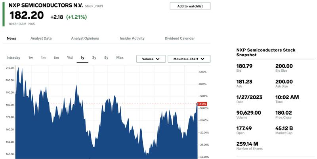Image resolution: width=317 pixels, height=159 pixels.
Task: Expand the Mountain-Chart type dropdown
Action: pos(189,59)
